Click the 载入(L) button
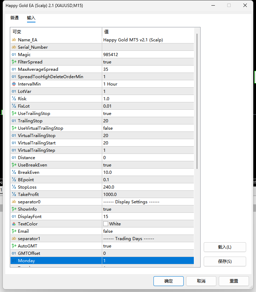Viewport: 256px width, 292px height. [x=225, y=247]
